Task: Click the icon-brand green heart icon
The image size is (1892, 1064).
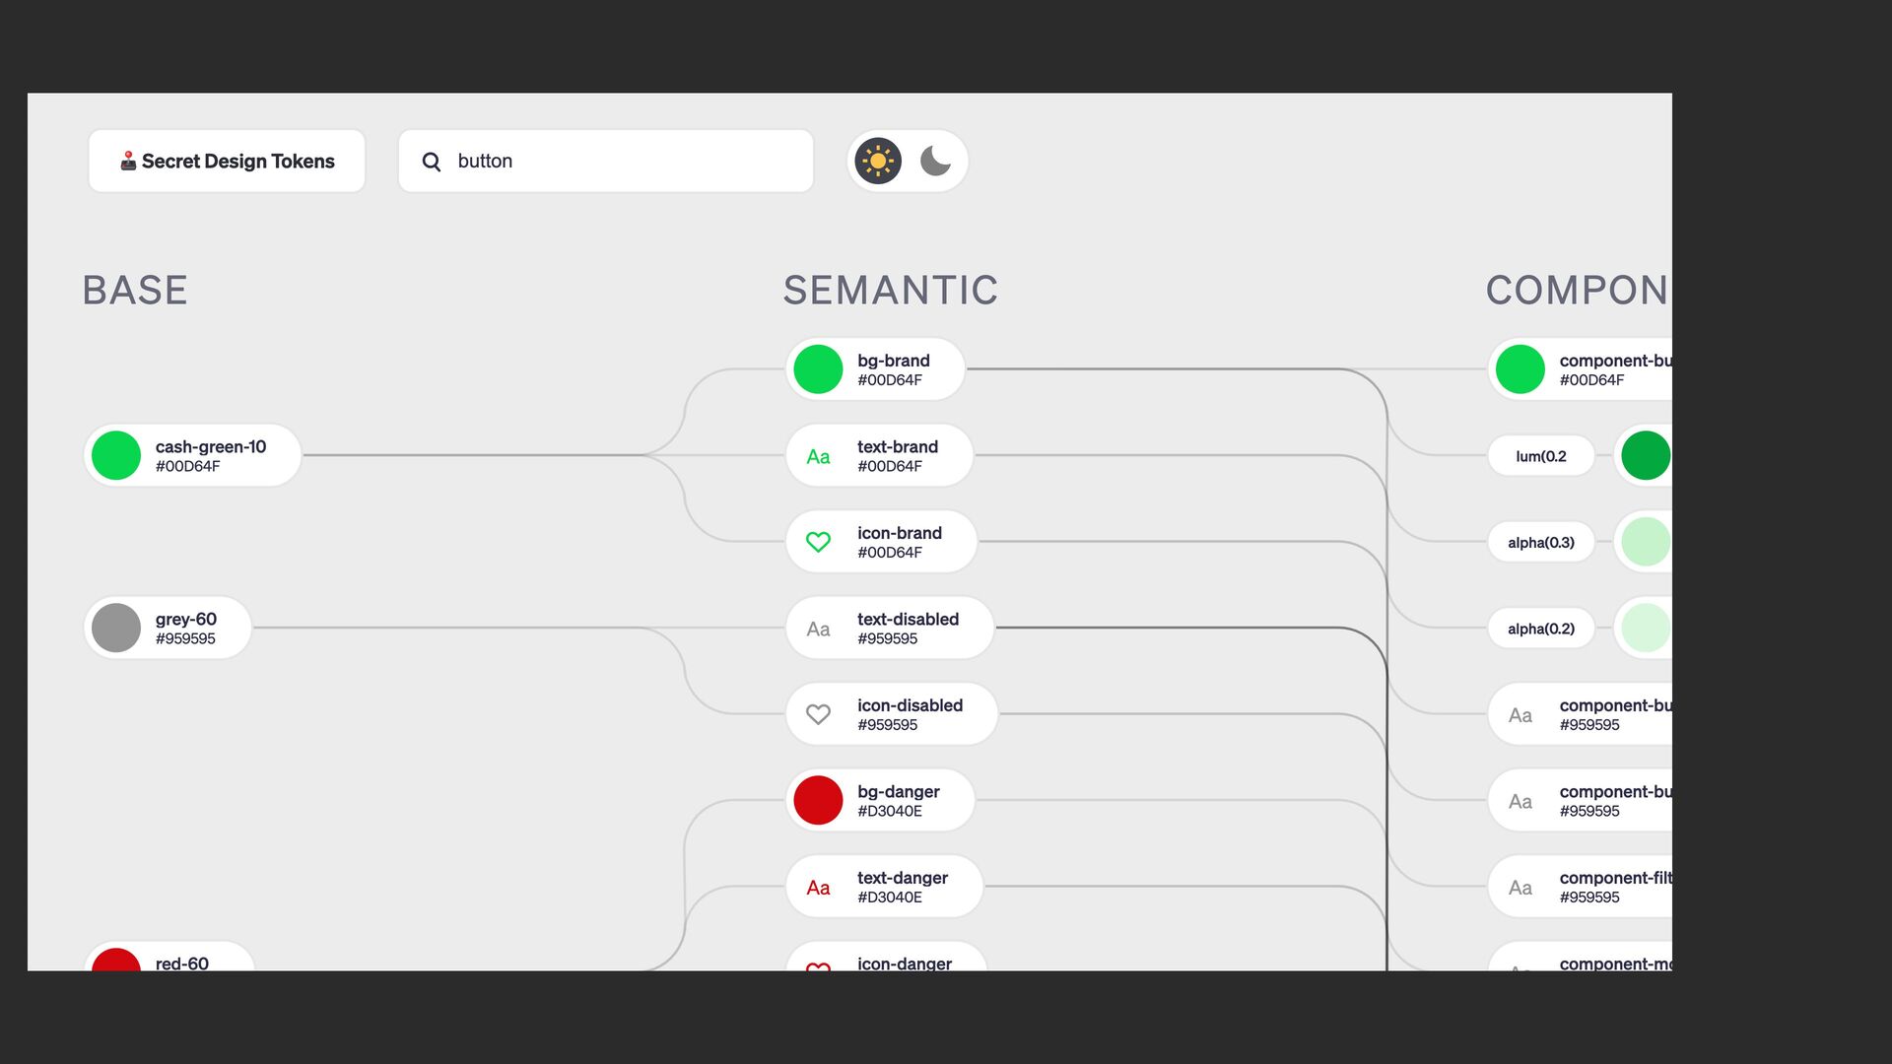Action: tap(818, 542)
